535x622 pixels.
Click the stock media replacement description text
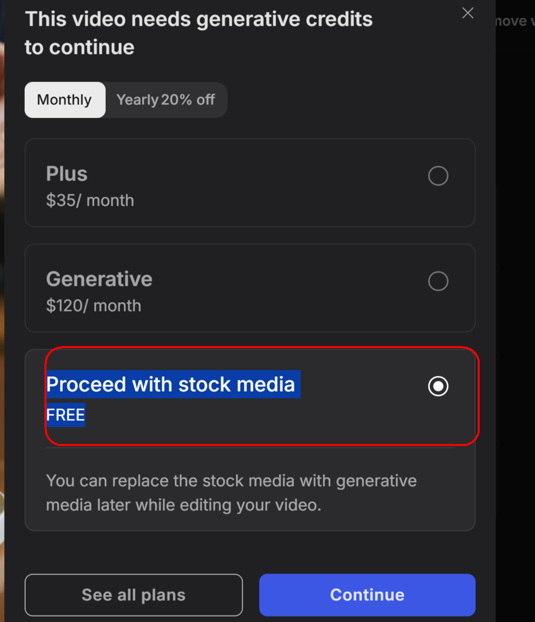(231, 493)
